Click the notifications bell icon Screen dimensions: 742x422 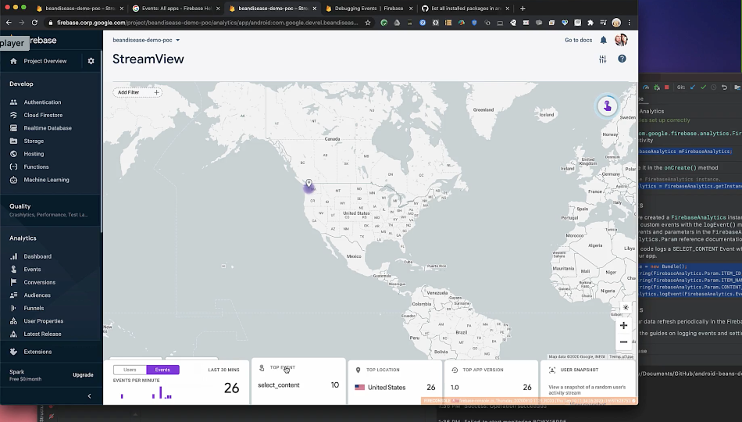tap(603, 40)
